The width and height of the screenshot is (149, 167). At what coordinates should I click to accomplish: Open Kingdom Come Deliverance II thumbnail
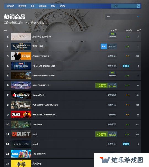21,46
